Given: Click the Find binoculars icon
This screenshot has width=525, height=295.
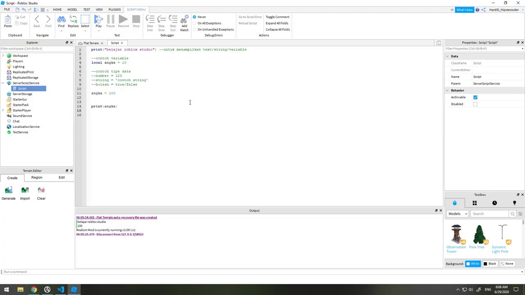Looking at the screenshot, I should pyautogui.click(x=61, y=19).
